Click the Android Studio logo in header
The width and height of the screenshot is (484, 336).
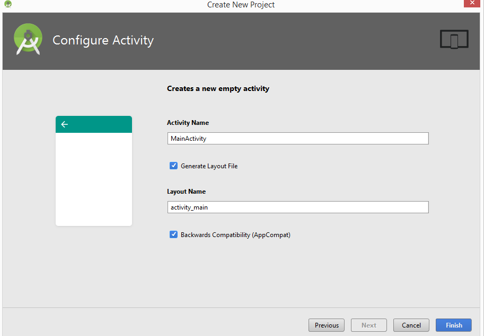point(28,40)
